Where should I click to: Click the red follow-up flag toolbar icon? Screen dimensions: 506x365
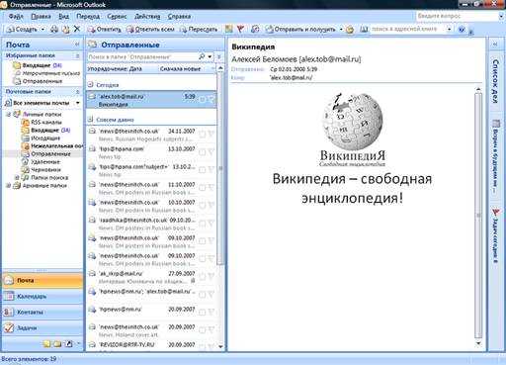tap(240, 30)
